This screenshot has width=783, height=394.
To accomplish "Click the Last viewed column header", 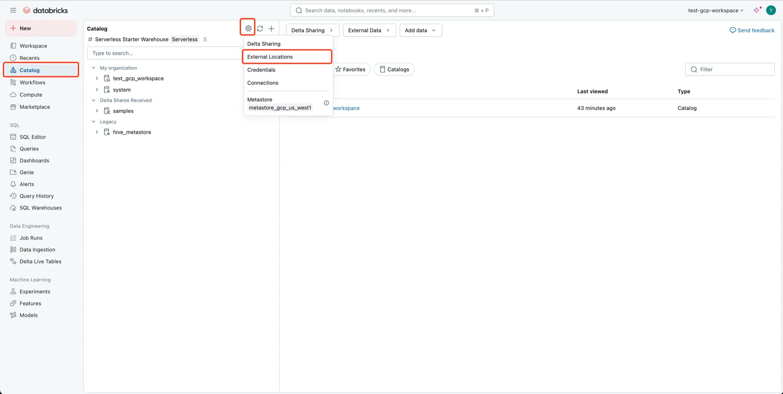I will click(592, 92).
